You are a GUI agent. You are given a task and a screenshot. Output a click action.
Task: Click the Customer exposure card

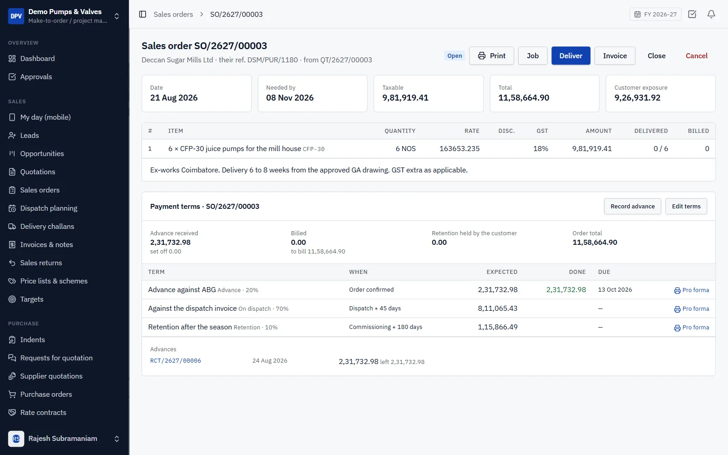coord(660,93)
